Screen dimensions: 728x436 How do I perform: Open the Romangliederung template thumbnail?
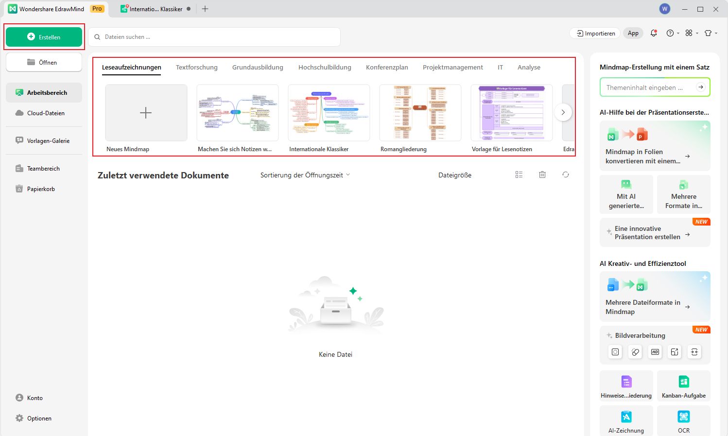pos(419,113)
